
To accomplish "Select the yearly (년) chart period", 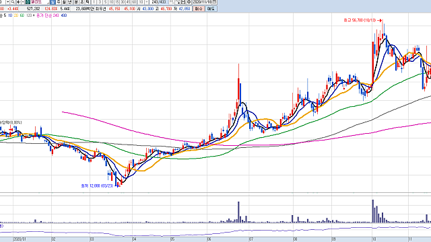I will pyautogui.click(x=70, y=2).
